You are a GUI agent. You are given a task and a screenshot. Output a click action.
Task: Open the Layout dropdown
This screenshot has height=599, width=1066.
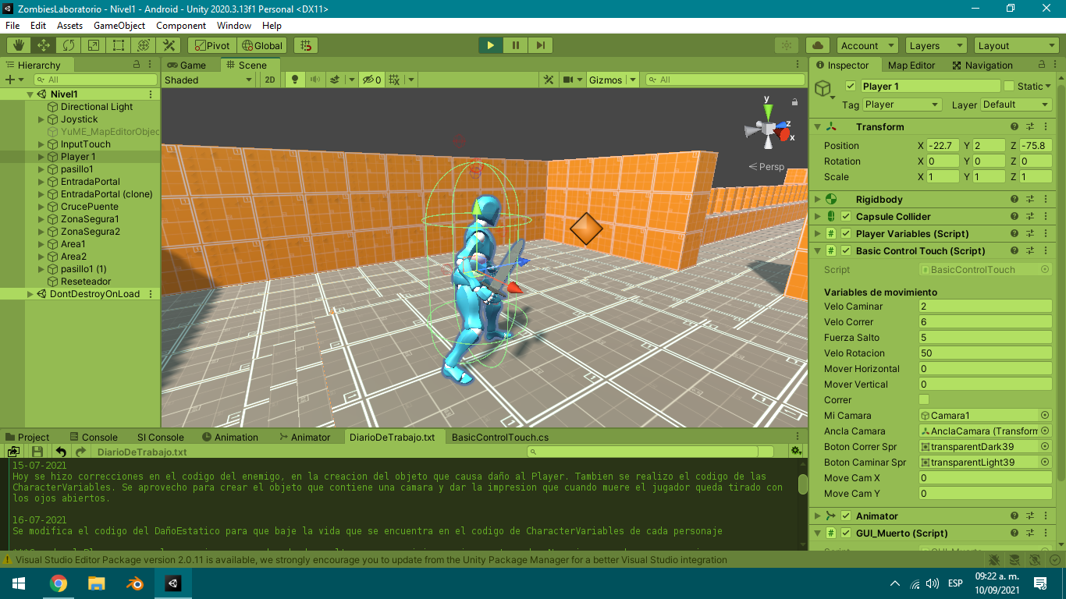coord(1015,45)
